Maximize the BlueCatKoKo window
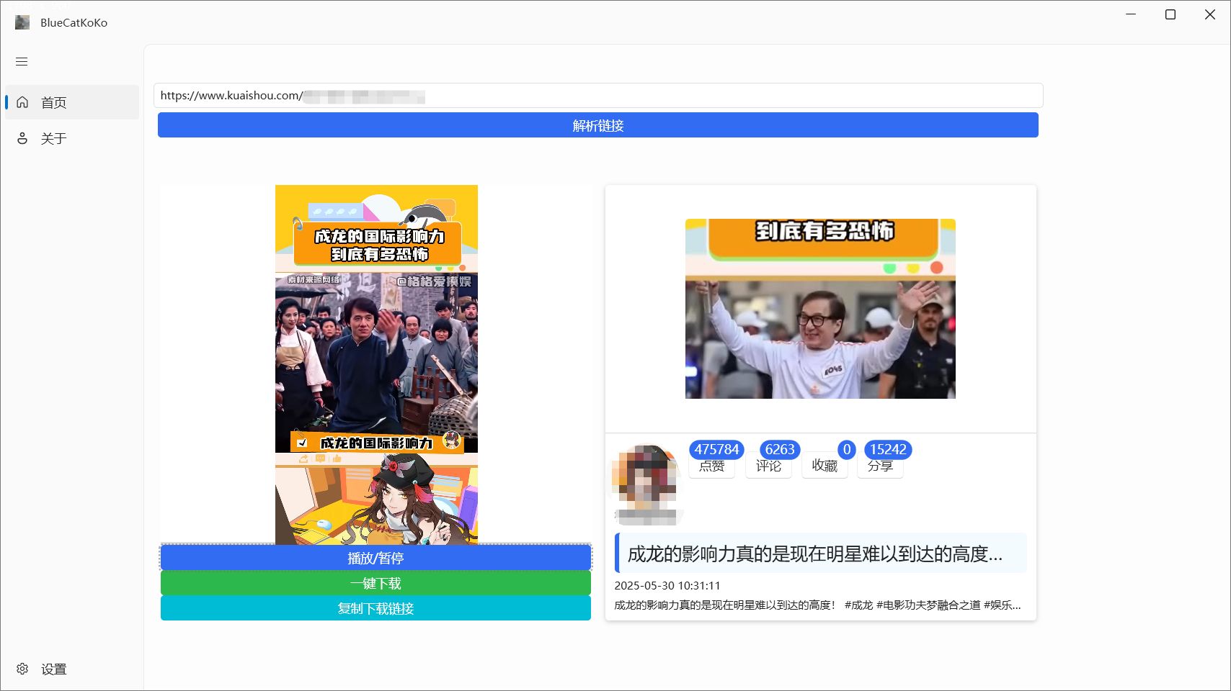 click(1170, 14)
